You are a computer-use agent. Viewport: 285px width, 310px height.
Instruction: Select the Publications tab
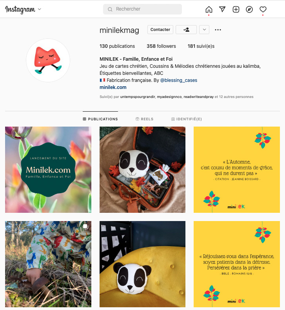click(x=100, y=119)
